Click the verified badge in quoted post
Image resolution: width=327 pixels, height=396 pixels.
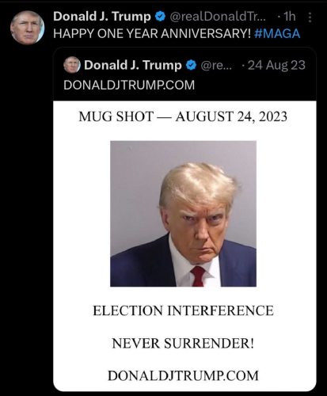tap(192, 65)
